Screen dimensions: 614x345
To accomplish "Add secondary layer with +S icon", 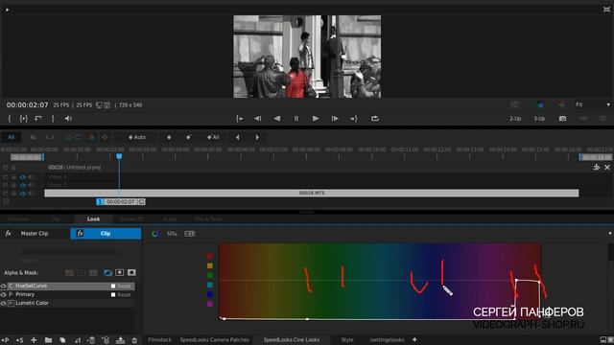I will [19, 340].
